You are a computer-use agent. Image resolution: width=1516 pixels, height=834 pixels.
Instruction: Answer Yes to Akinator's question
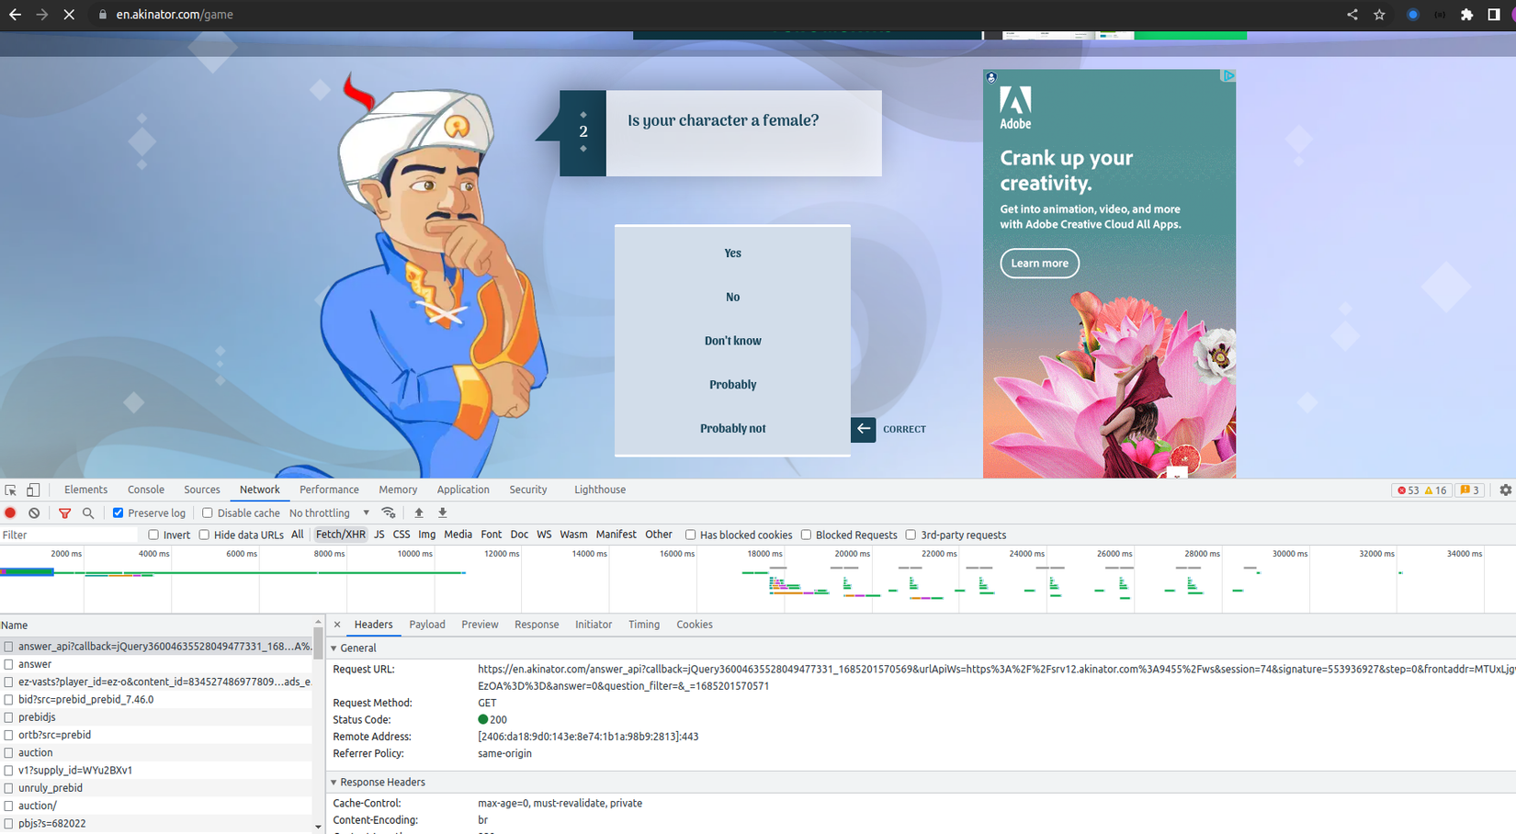732,254
